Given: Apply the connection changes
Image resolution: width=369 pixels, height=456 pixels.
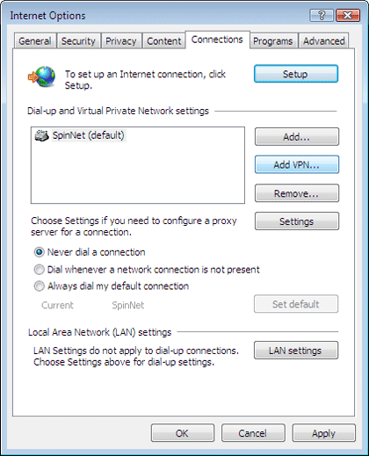Looking at the screenshot, I should pyautogui.click(x=323, y=433).
